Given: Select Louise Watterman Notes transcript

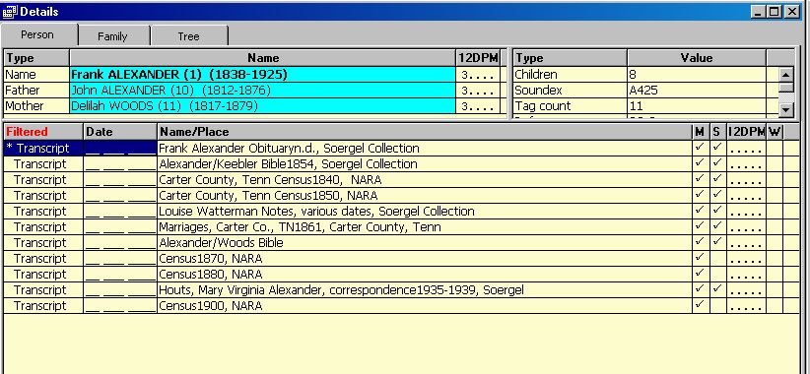Looking at the screenshot, I should click(x=401, y=211).
